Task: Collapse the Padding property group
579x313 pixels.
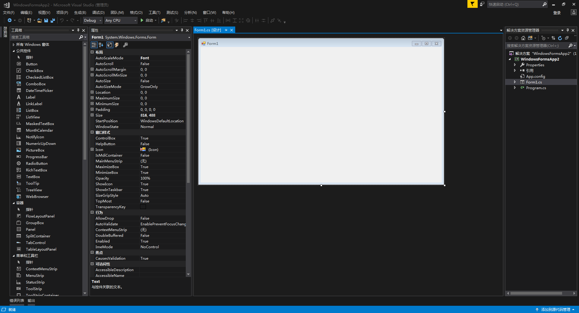Action: click(x=92, y=109)
